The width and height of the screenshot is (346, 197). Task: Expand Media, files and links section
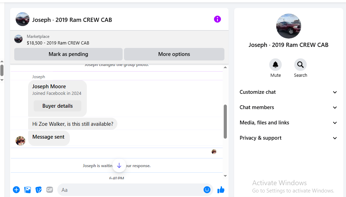tap(288, 123)
